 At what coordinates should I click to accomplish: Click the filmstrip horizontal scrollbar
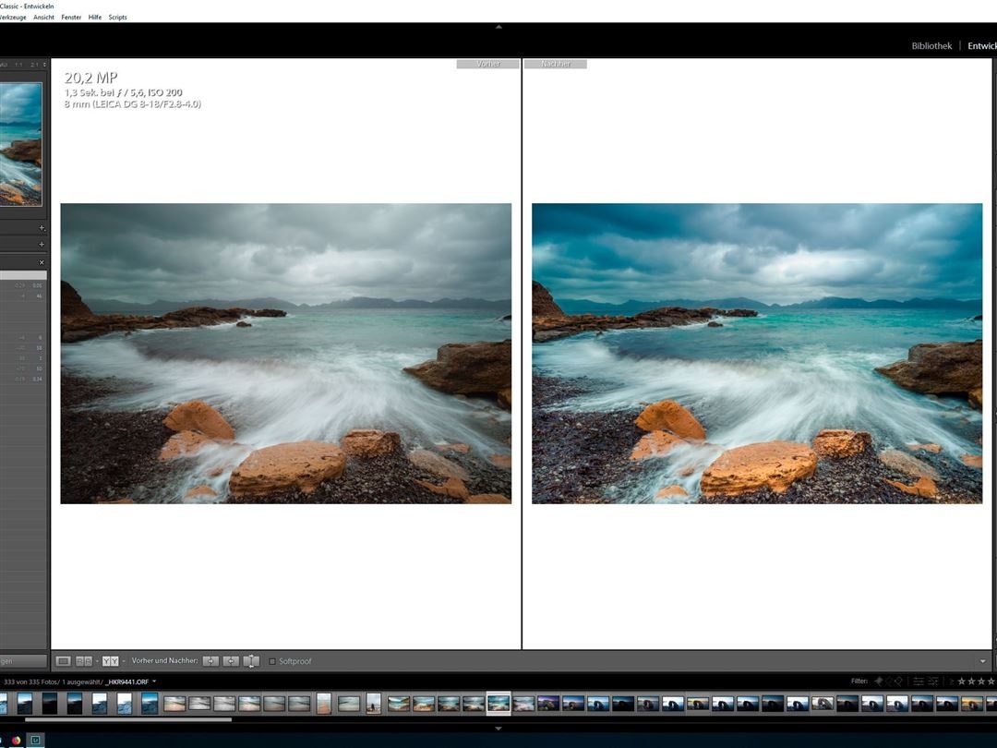(129, 719)
